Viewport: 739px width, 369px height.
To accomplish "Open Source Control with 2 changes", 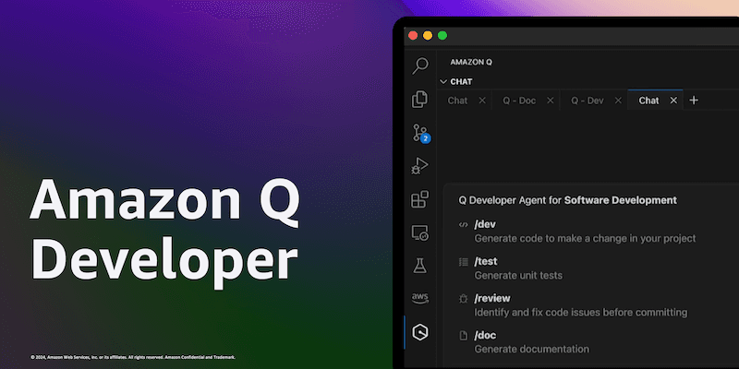I will coord(420,133).
